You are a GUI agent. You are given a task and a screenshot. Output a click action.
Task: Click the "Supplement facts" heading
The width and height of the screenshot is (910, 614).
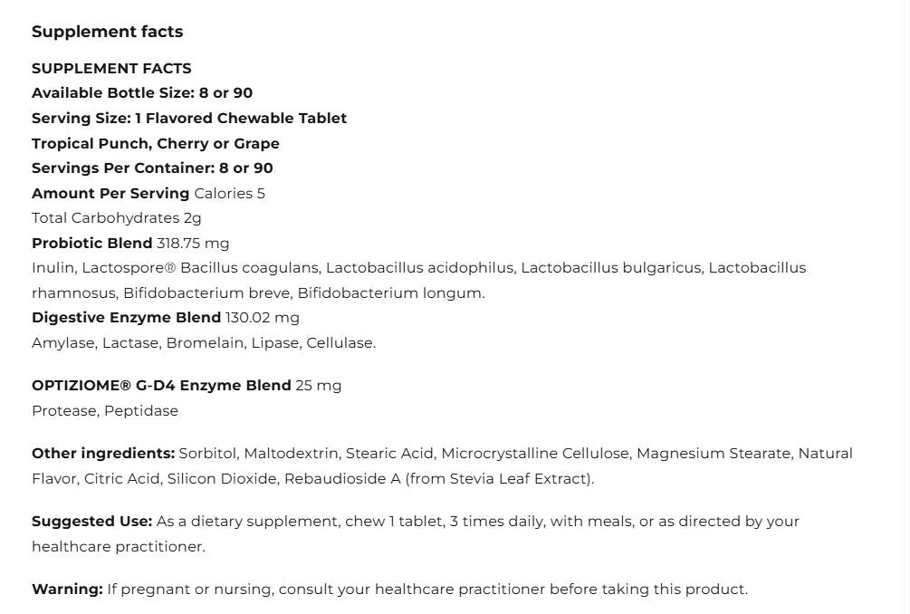click(x=107, y=32)
